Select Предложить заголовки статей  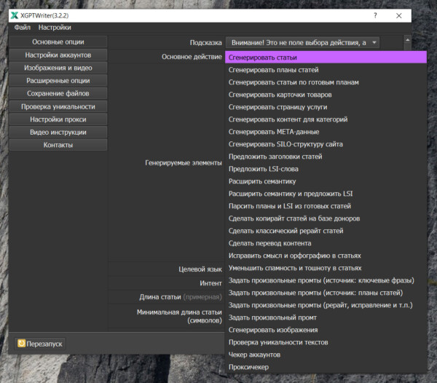click(326, 157)
